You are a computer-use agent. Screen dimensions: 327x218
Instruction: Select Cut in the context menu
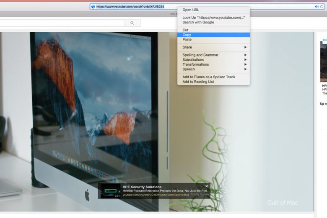pos(185,30)
